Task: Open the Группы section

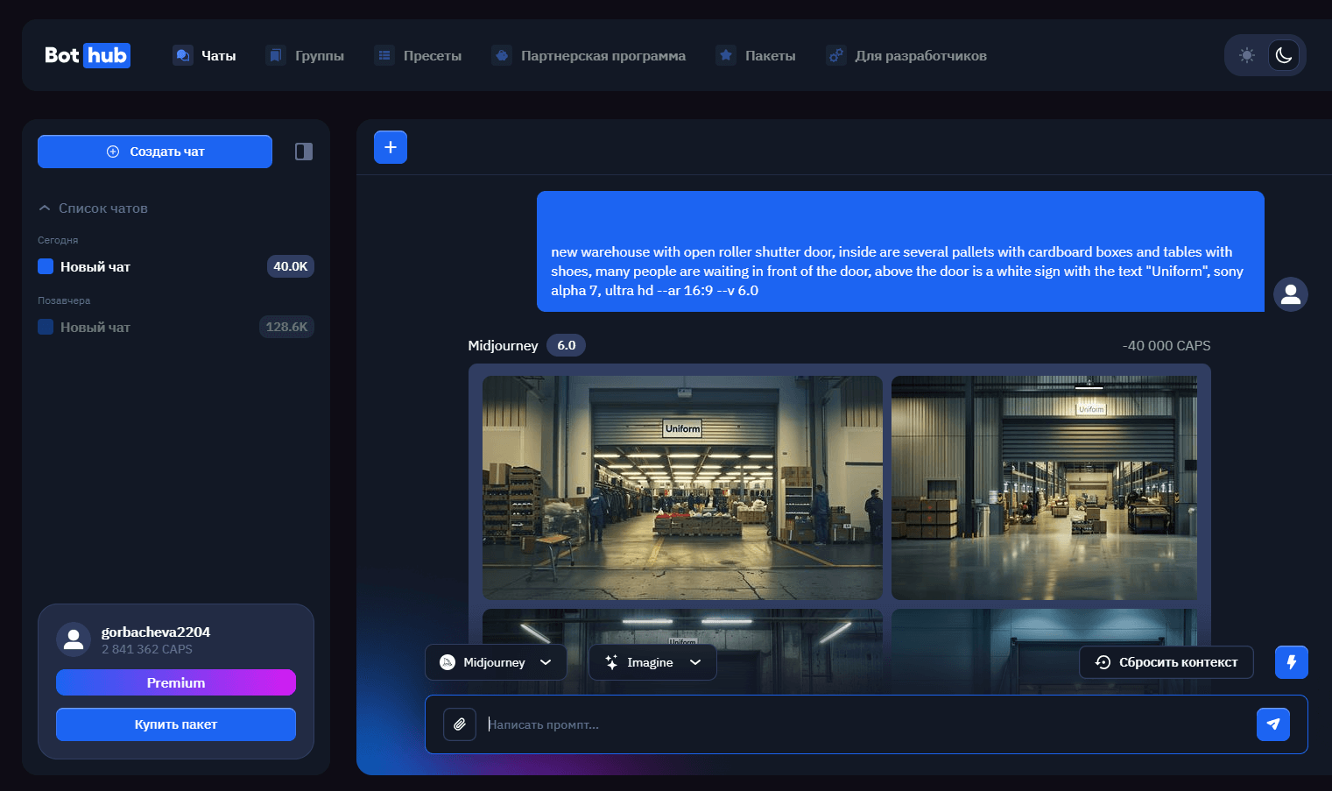Action: pyautogui.click(x=305, y=55)
